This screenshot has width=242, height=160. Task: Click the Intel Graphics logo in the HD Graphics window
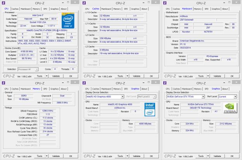[x=150, y=109]
